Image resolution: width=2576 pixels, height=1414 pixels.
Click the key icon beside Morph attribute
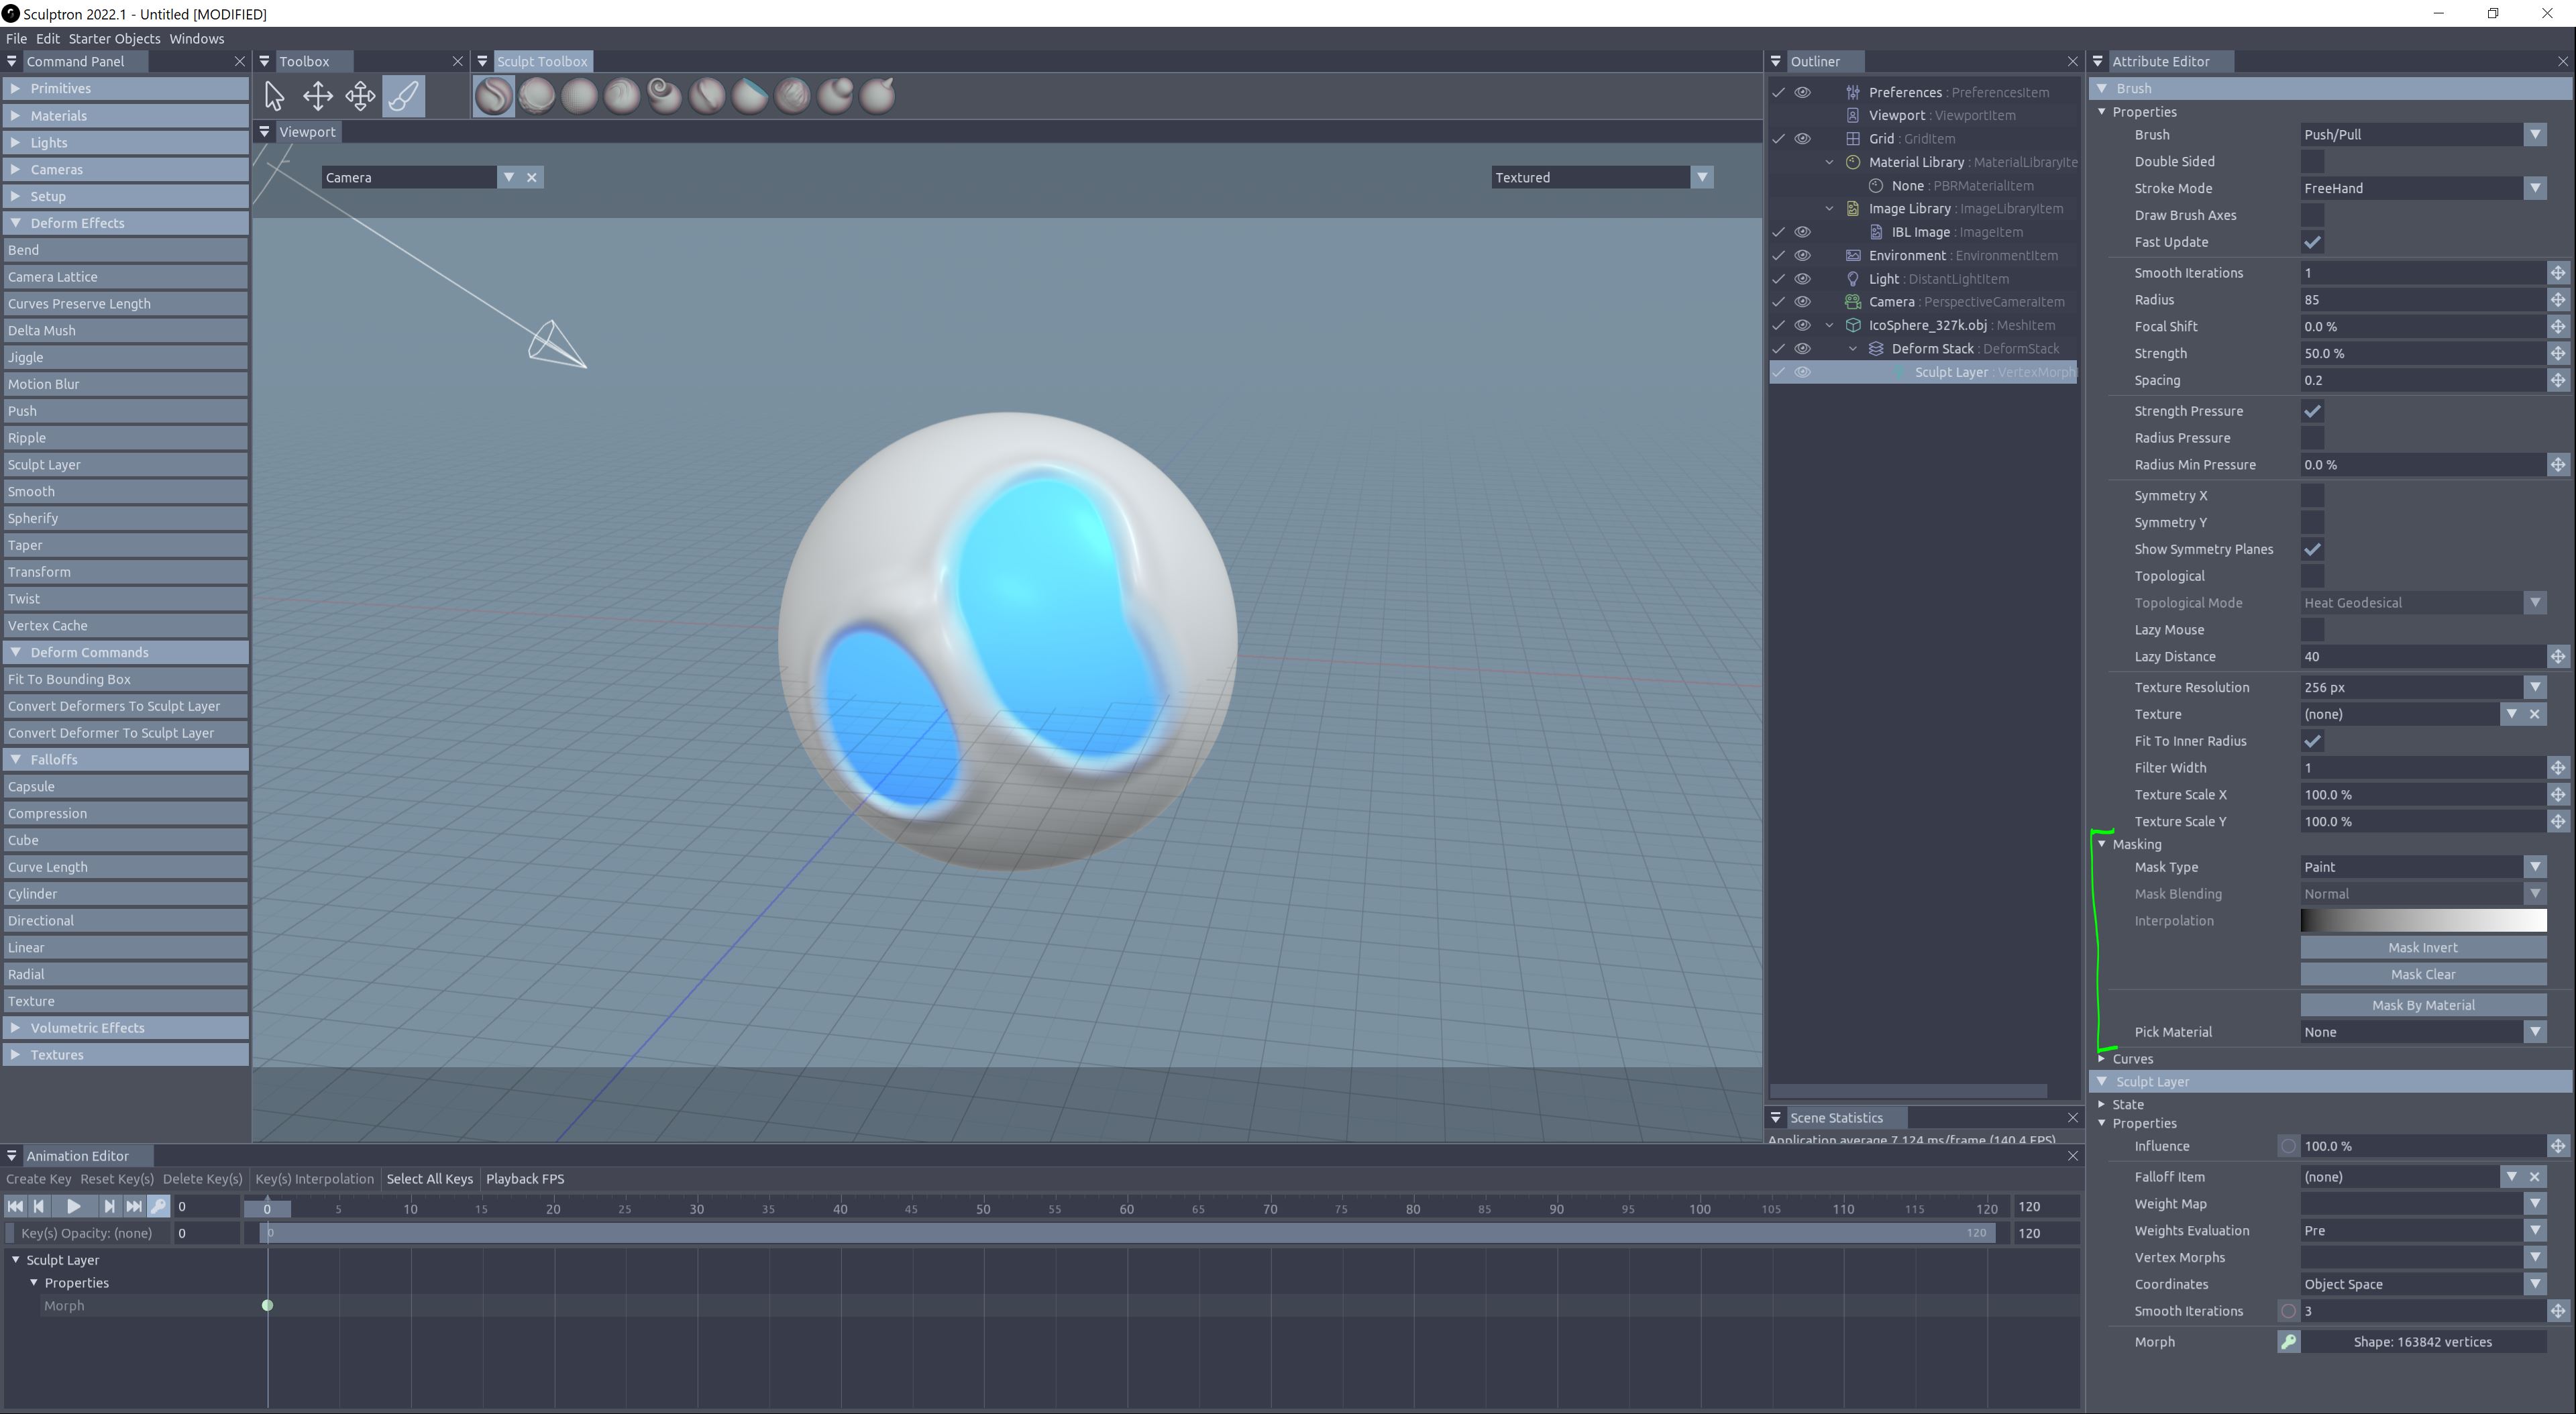(2288, 1342)
